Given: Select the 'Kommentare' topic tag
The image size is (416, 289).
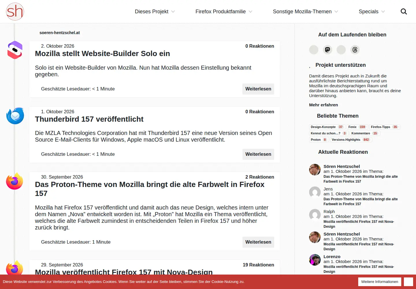Looking at the screenshot, I should tap(365, 133).
